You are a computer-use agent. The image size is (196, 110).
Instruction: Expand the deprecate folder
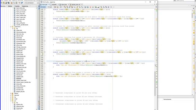pos(11,95)
